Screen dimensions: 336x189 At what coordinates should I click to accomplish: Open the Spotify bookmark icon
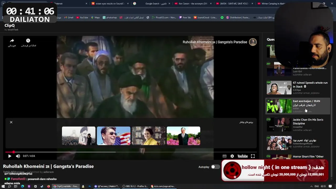point(222,18)
